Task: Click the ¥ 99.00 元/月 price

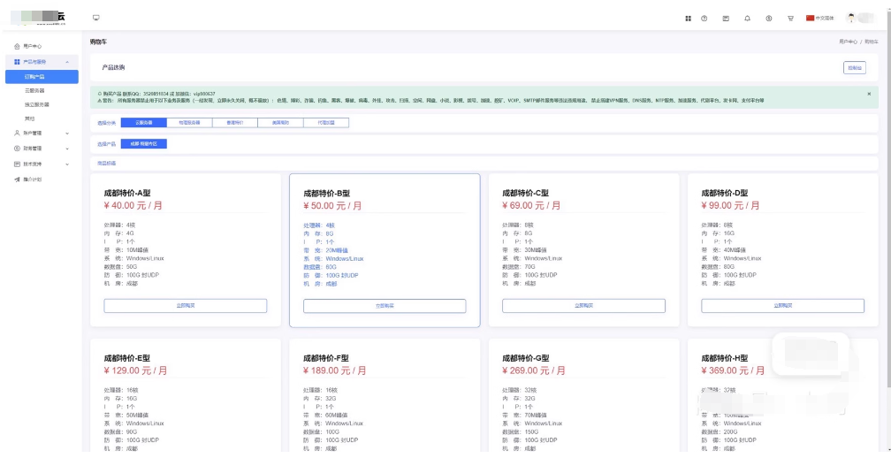Action: [x=730, y=206]
